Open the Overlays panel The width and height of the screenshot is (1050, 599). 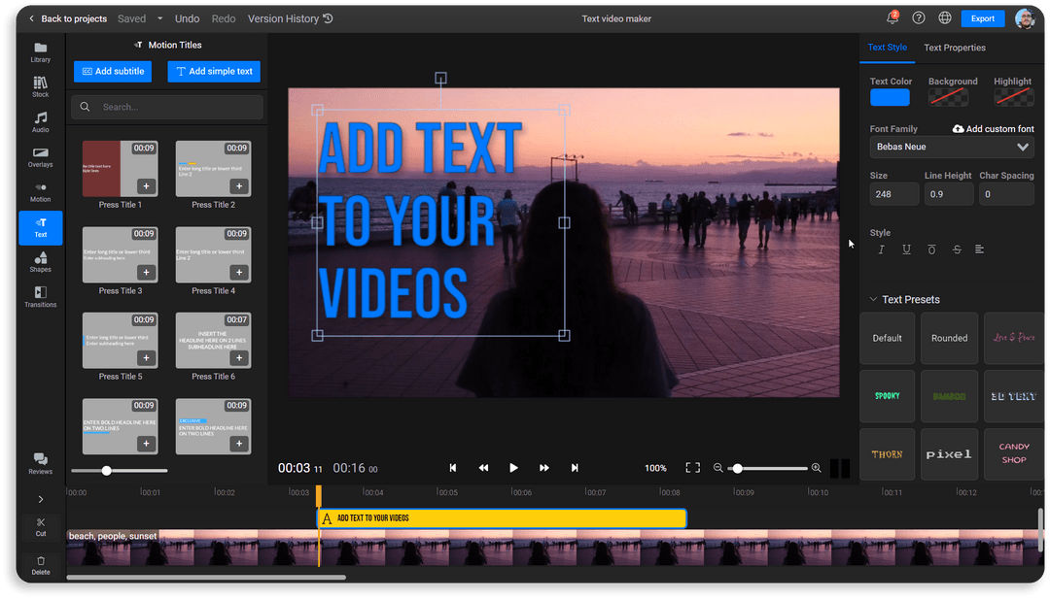[x=40, y=157]
